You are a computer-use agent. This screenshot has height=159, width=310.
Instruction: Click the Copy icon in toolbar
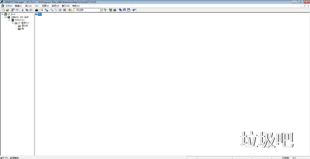click(27, 10)
